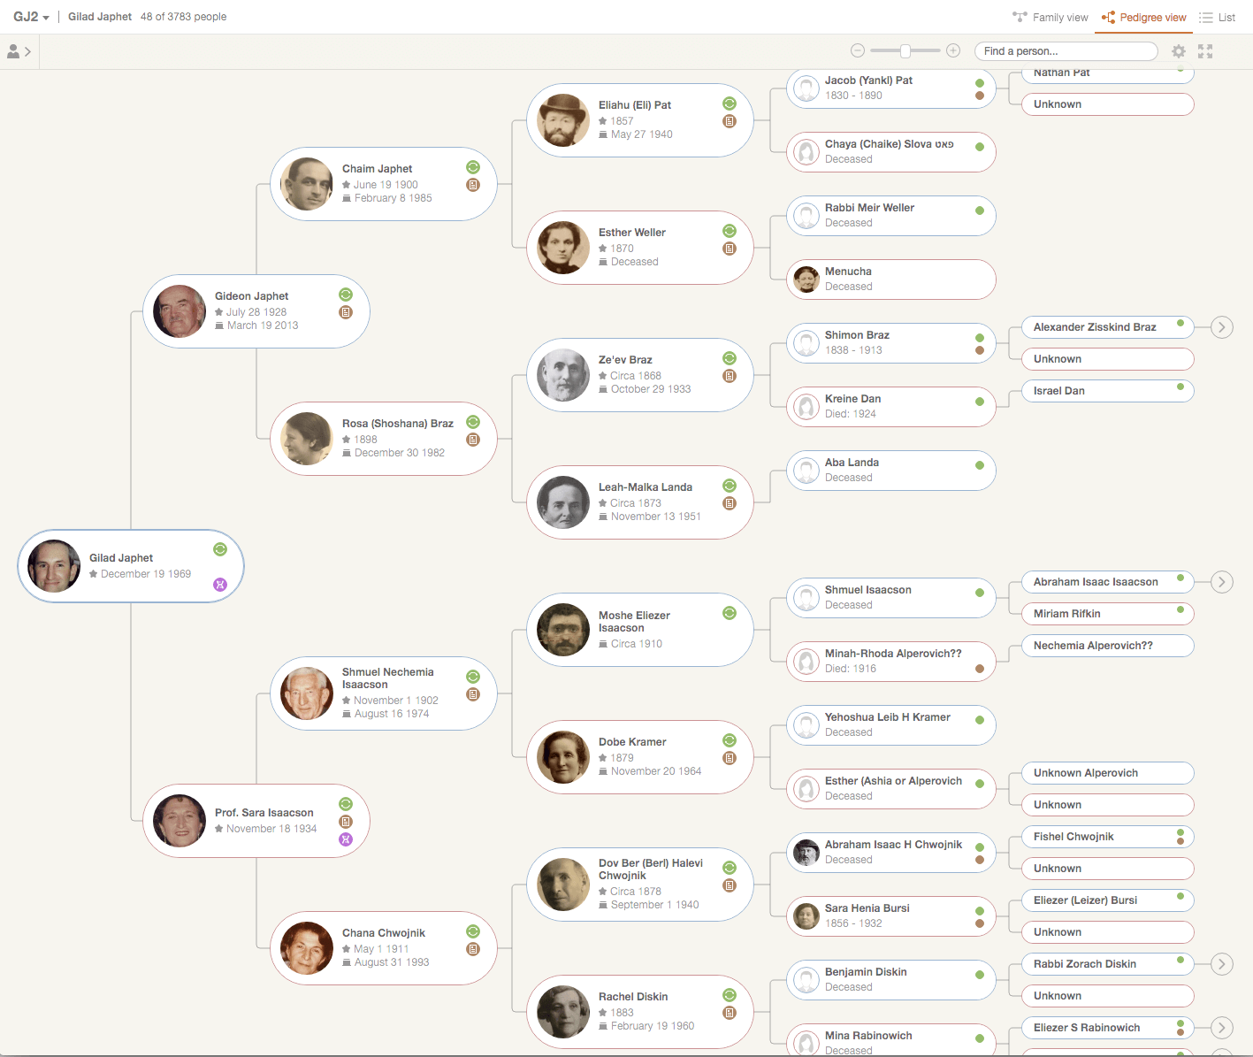
Task: Click Nechemia Alperovich?? name
Action: (1093, 646)
